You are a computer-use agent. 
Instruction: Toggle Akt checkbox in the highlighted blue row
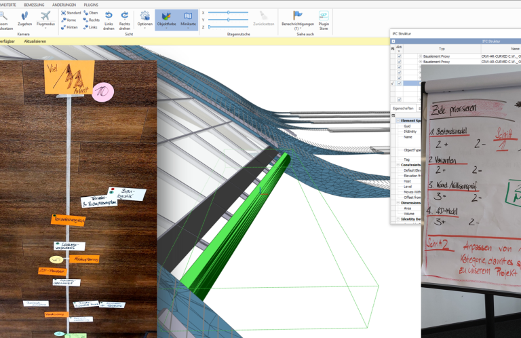tap(400, 83)
